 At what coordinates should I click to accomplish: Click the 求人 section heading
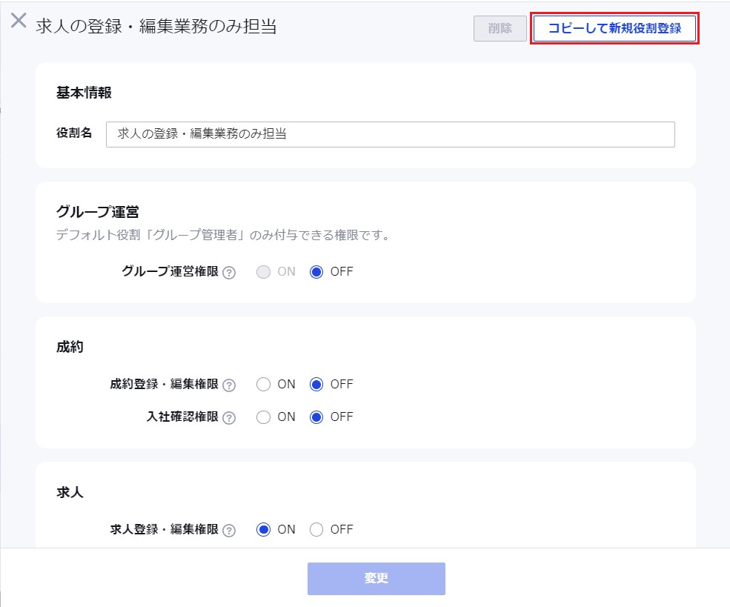pyautogui.click(x=70, y=492)
